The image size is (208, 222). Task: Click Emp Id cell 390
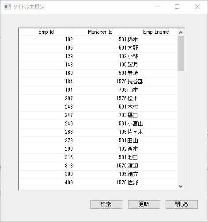point(46,174)
